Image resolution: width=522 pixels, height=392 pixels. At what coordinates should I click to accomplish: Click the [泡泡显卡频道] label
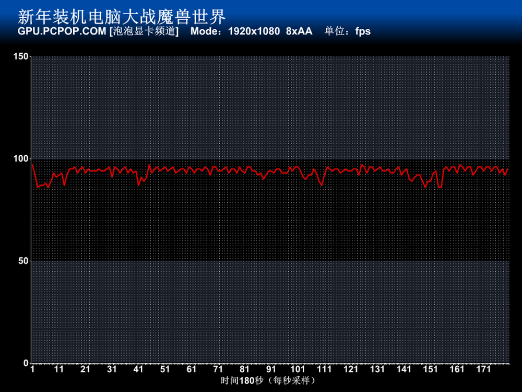(144, 31)
